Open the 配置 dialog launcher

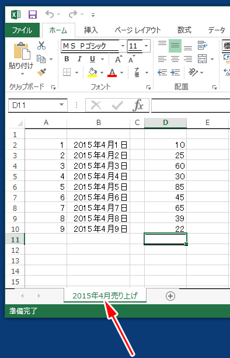coord(214,87)
